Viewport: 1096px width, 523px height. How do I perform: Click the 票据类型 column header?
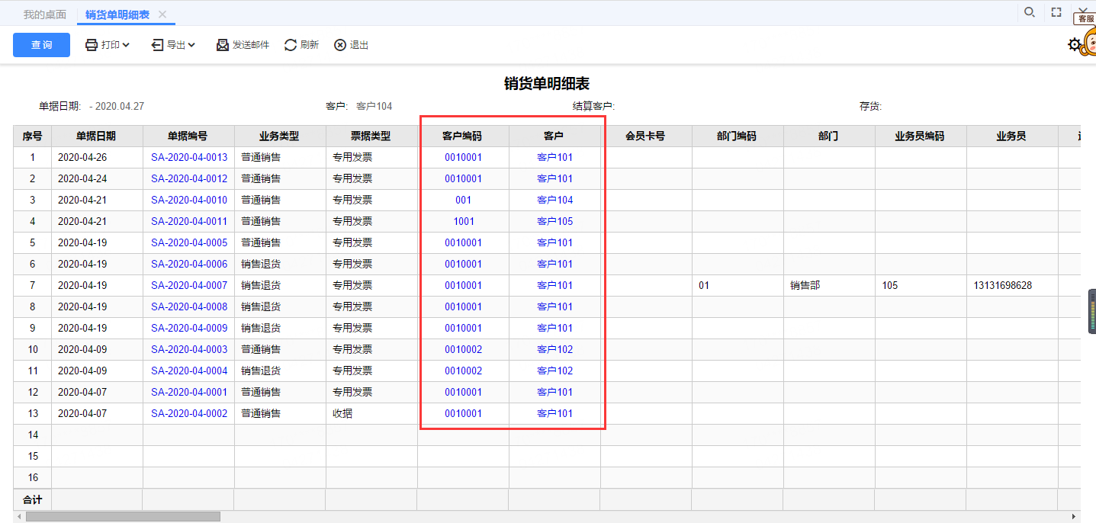pos(371,136)
